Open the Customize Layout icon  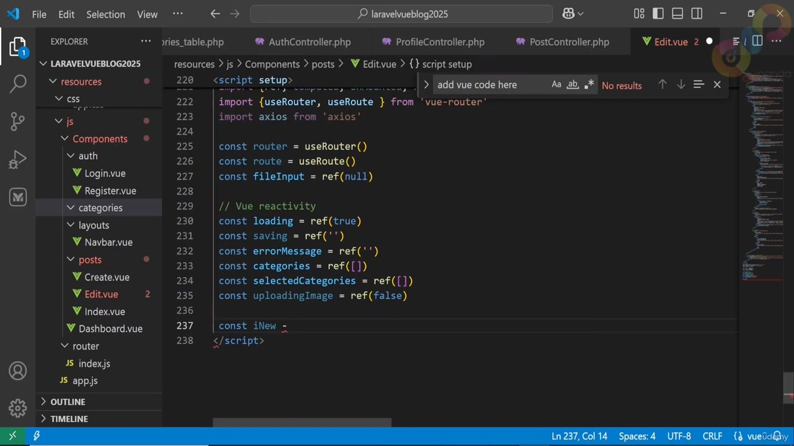(639, 14)
